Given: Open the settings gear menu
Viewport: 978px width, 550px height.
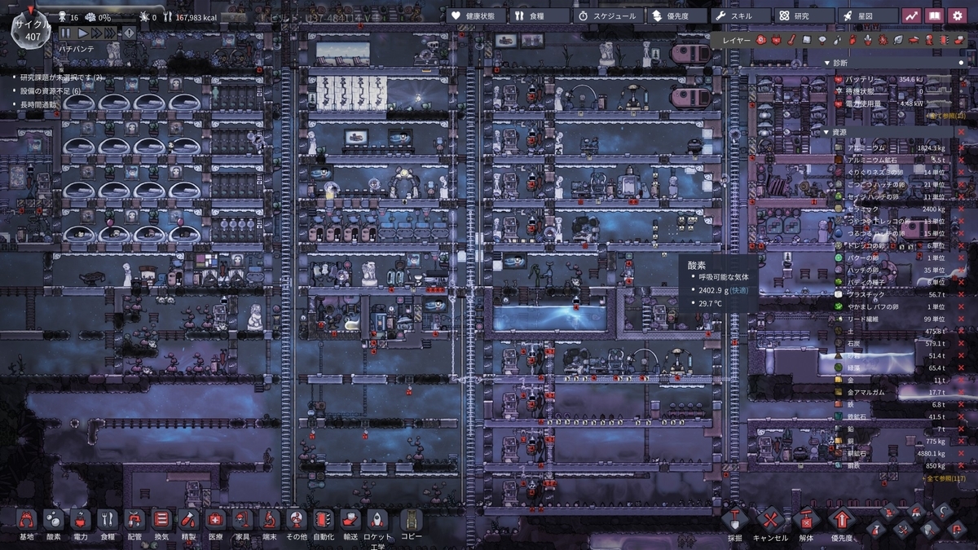Looking at the screenshot, I should (x=957, y=15).
